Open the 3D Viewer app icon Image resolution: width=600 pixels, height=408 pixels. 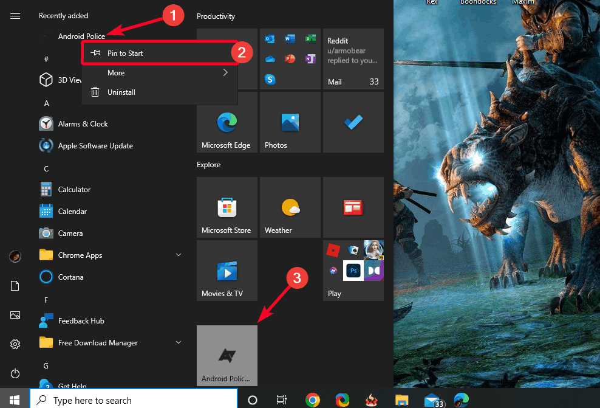pyautogui.click(x=46, y=80)
